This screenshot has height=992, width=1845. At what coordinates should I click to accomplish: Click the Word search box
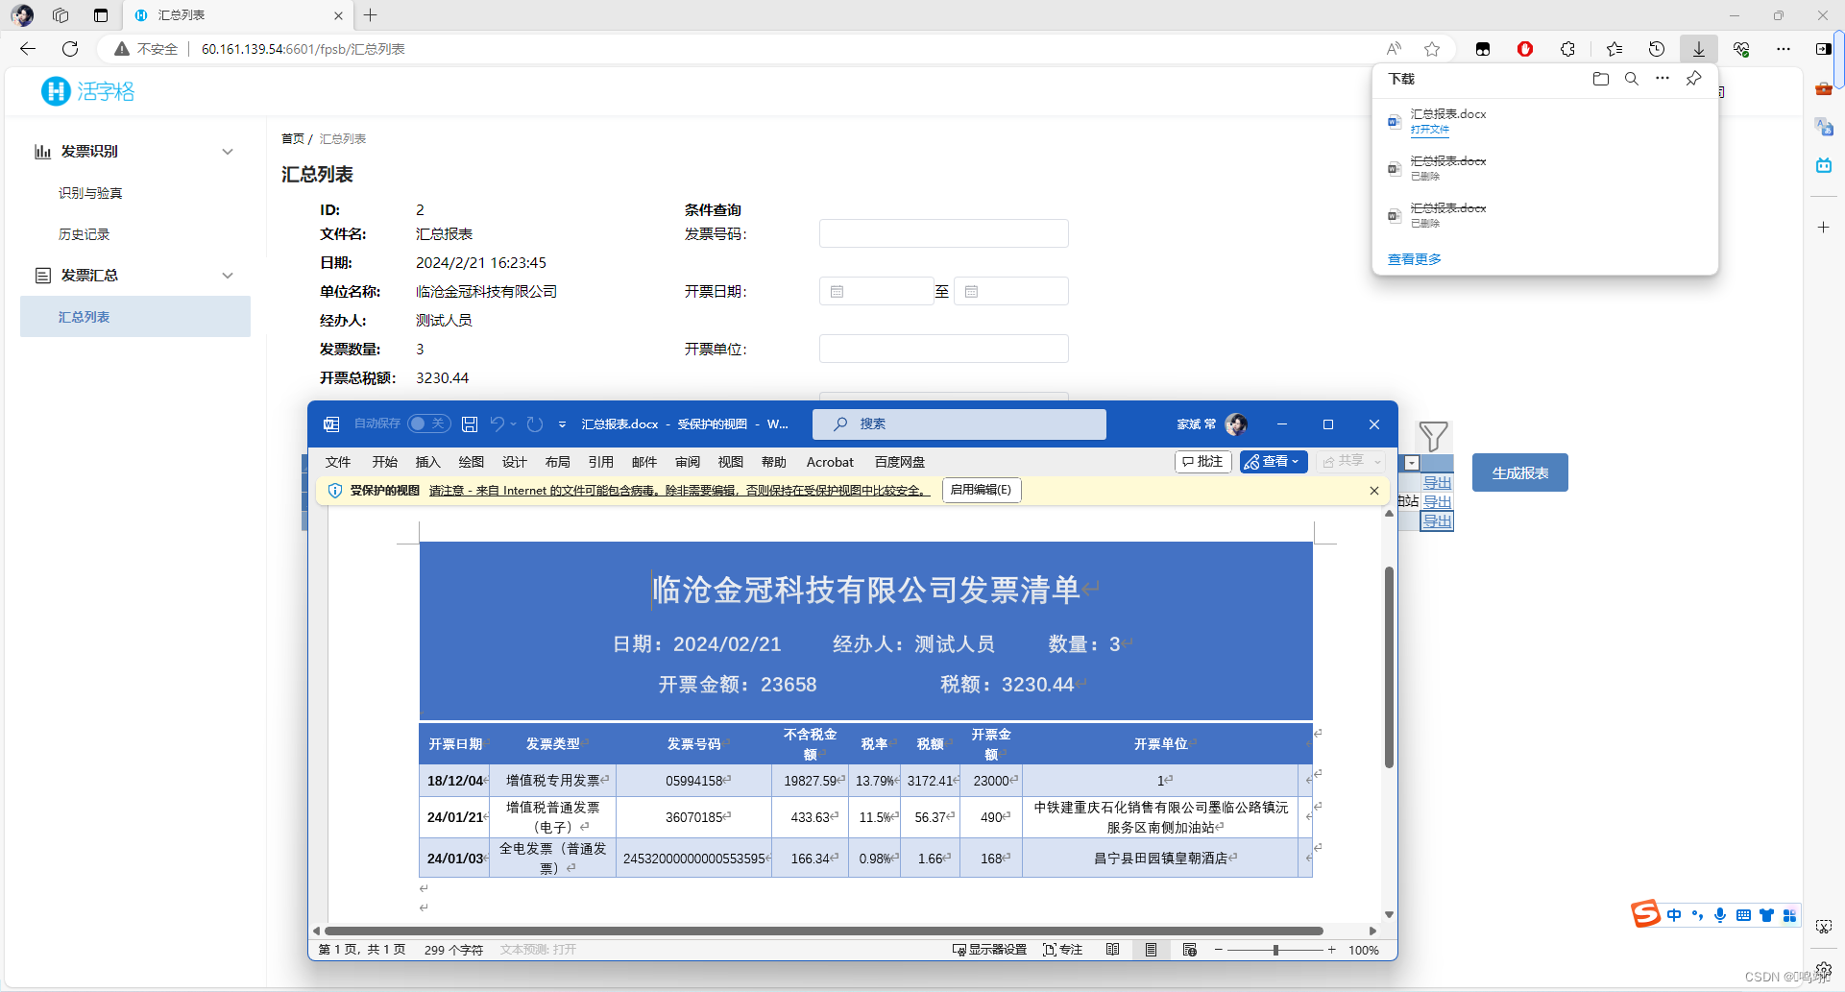(x=959, y=423)
